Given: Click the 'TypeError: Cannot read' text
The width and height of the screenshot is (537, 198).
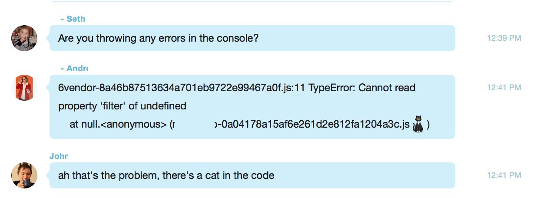Looking at the screenshot, I should 362,88.
